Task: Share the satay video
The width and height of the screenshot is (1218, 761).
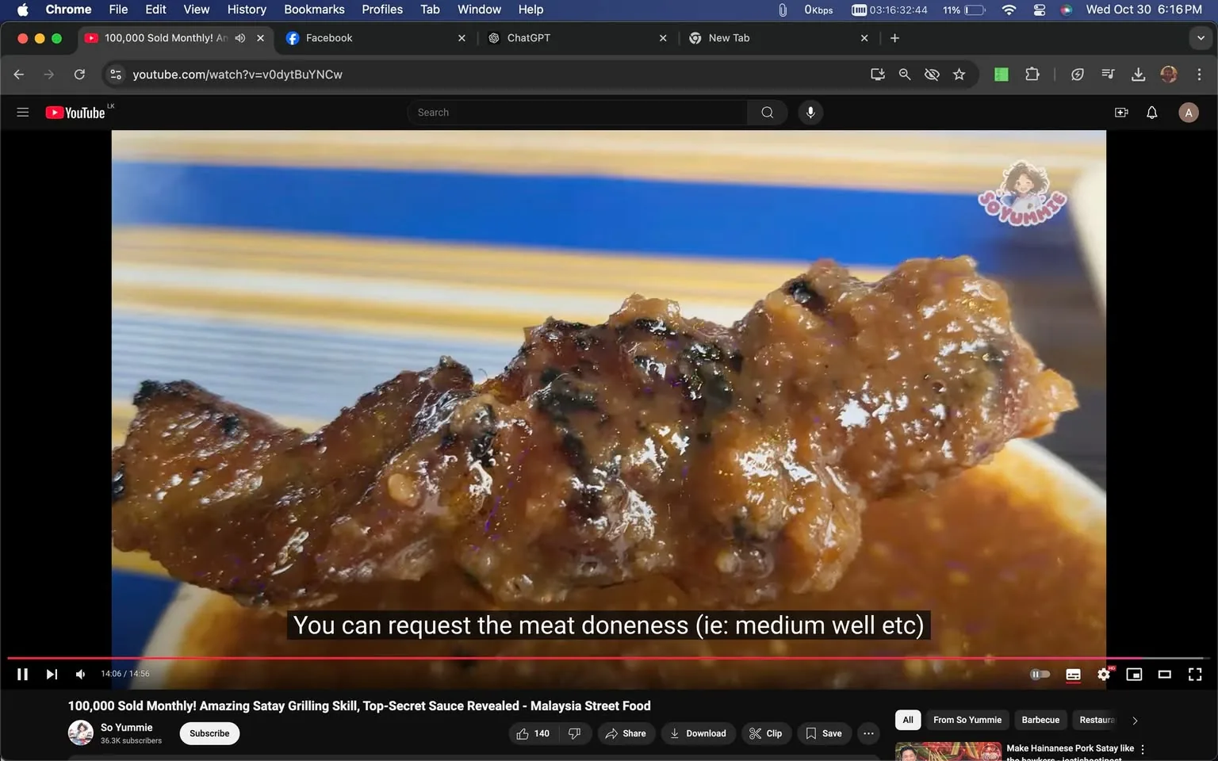Action: click(626, 733)
